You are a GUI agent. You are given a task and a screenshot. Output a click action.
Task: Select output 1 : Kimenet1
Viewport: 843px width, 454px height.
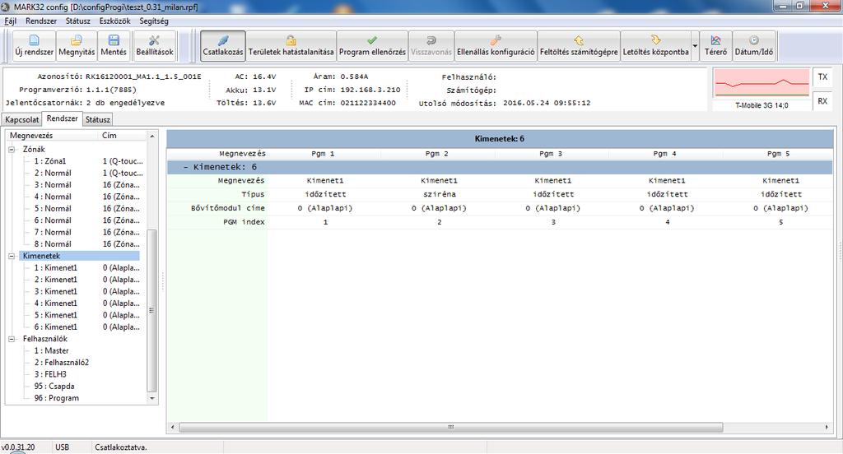(x=55, y=267)
